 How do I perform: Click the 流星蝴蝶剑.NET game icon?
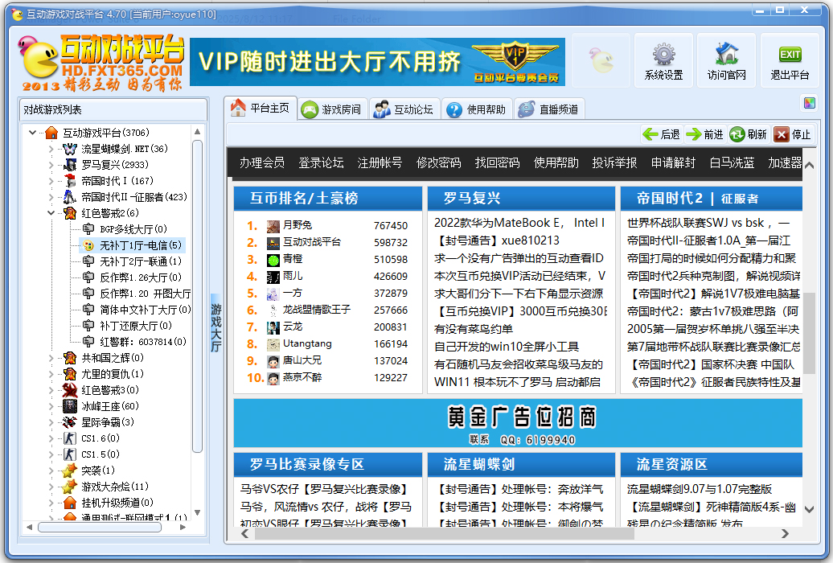[x=70, y=149]
